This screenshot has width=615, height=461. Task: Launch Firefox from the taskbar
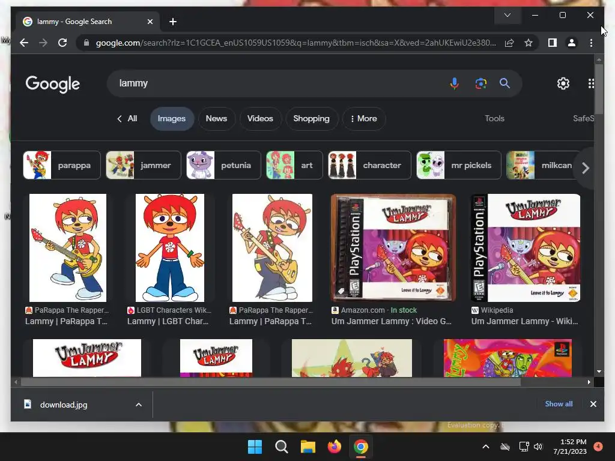[334, 447]
